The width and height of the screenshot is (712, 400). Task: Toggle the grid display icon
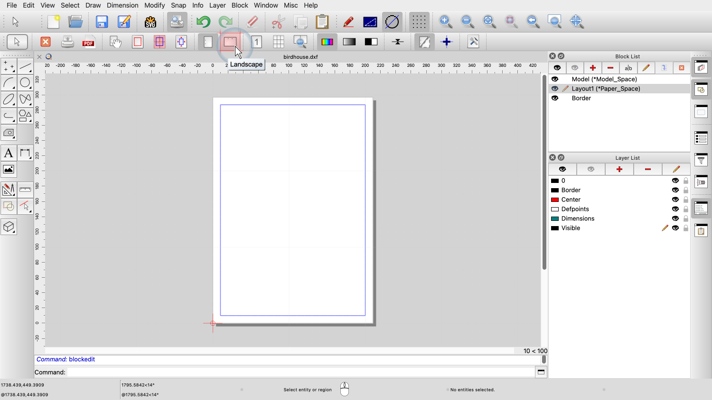coord(418,21)
